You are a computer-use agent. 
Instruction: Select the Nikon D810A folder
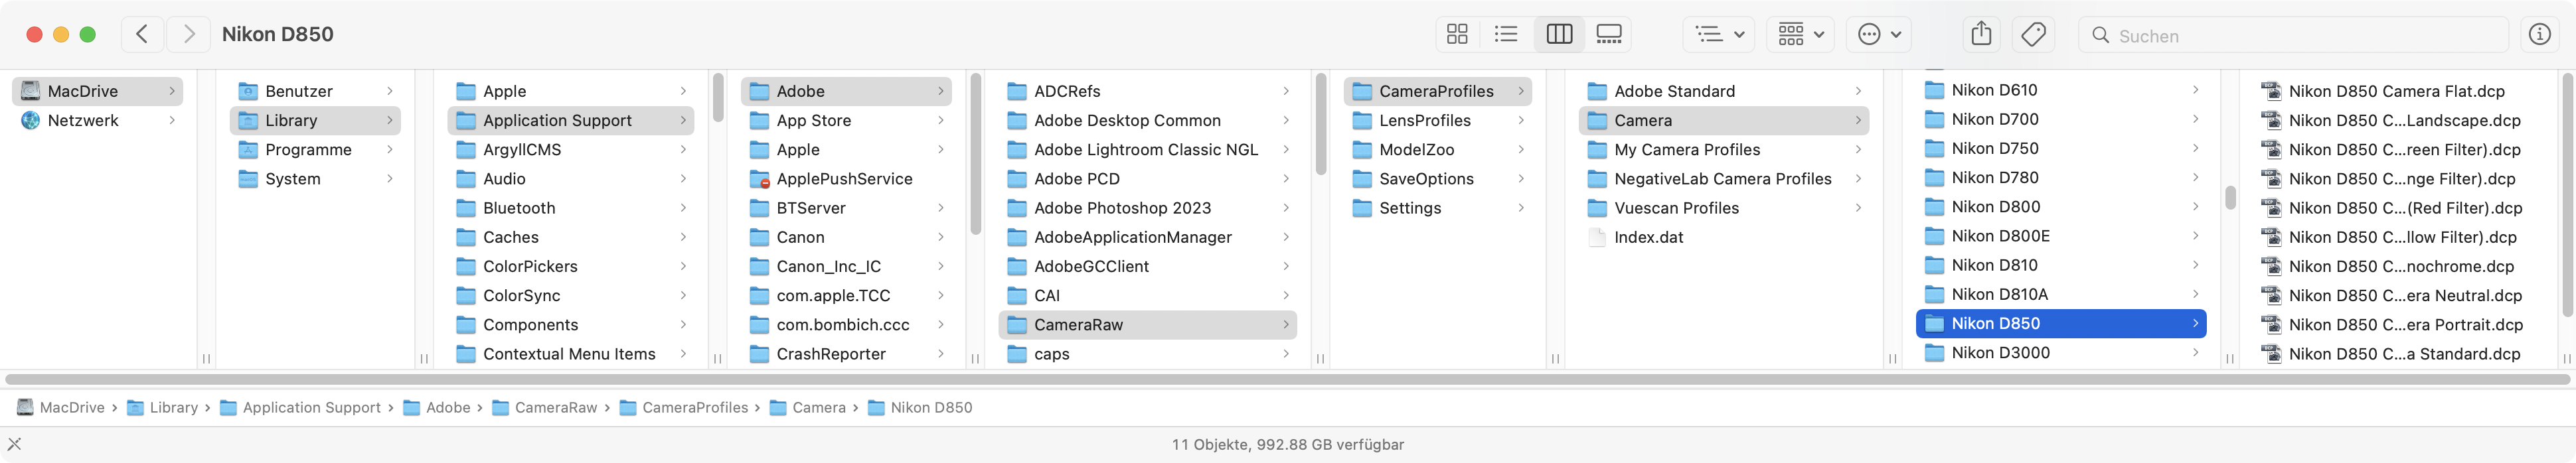click(x=2061, y=294)
